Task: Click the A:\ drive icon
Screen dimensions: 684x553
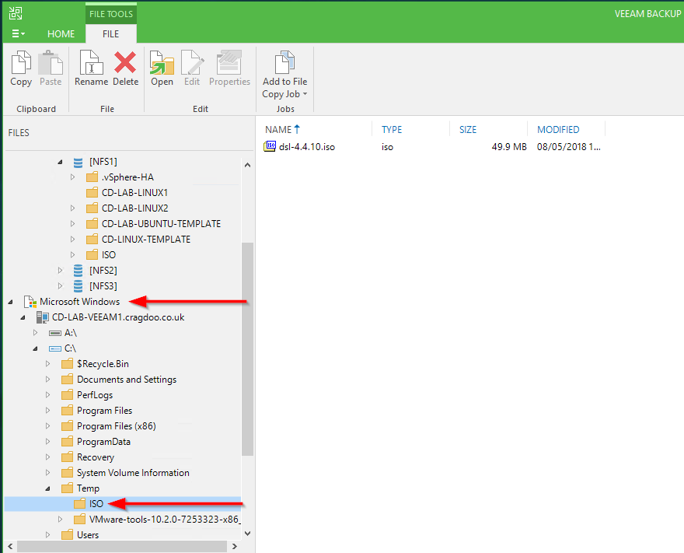Action: click(55, 333)
